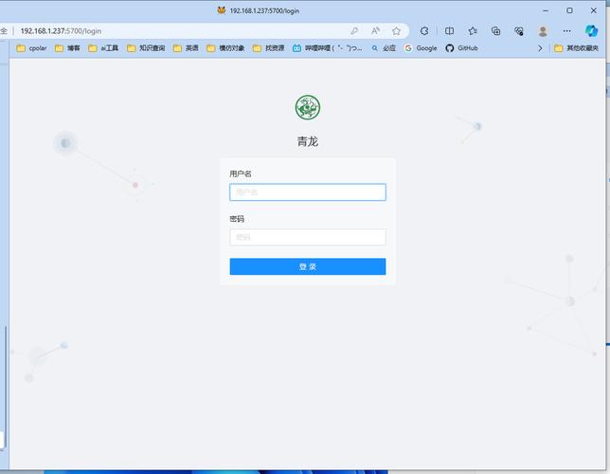Open the ai工具 bookmarks folder

[x=103, y=48]
